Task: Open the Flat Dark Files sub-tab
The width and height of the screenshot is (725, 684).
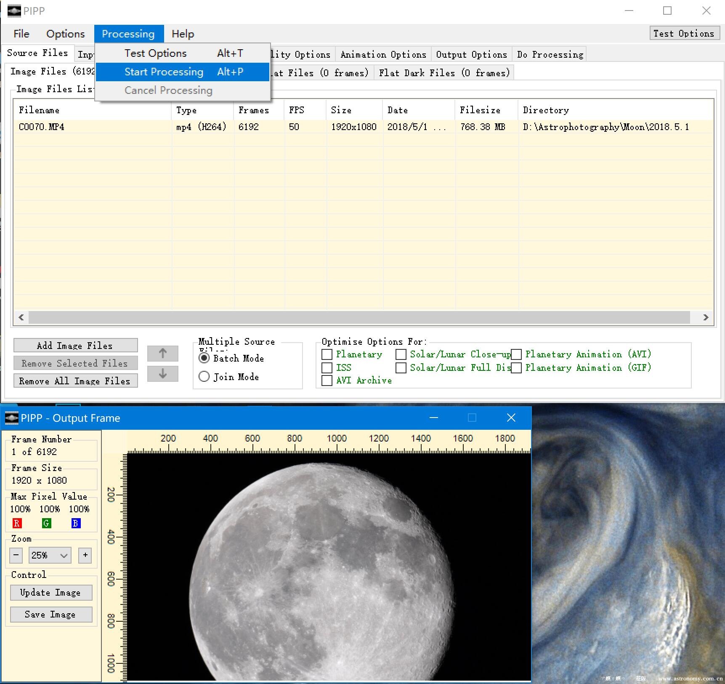Action: 444,73
